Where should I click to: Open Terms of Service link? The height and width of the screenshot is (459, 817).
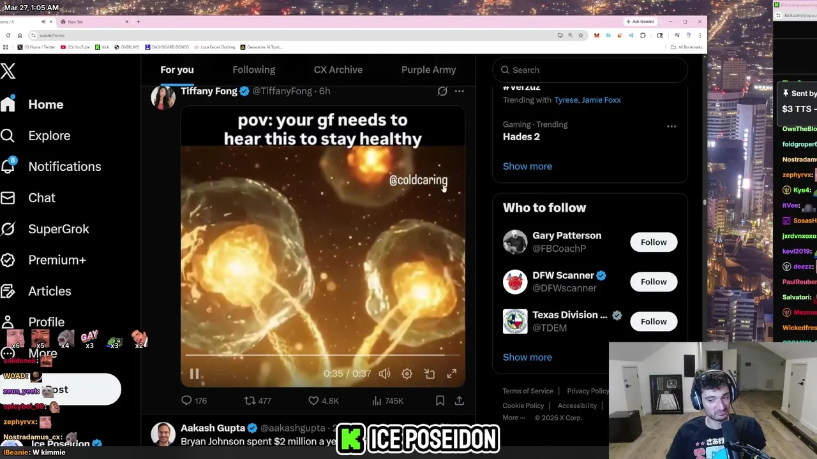528,391
